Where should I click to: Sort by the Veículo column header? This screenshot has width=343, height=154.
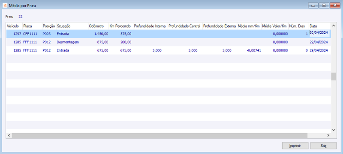(x=14, y=26)
